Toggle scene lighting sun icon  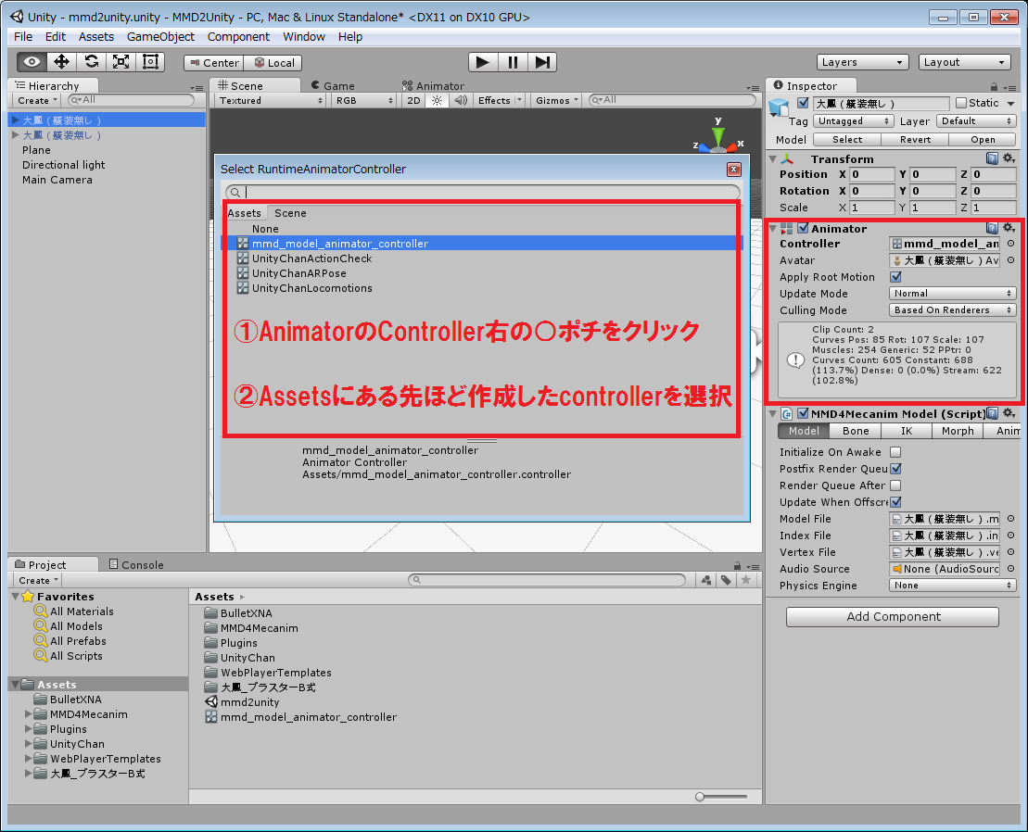(x=437, y=100)
